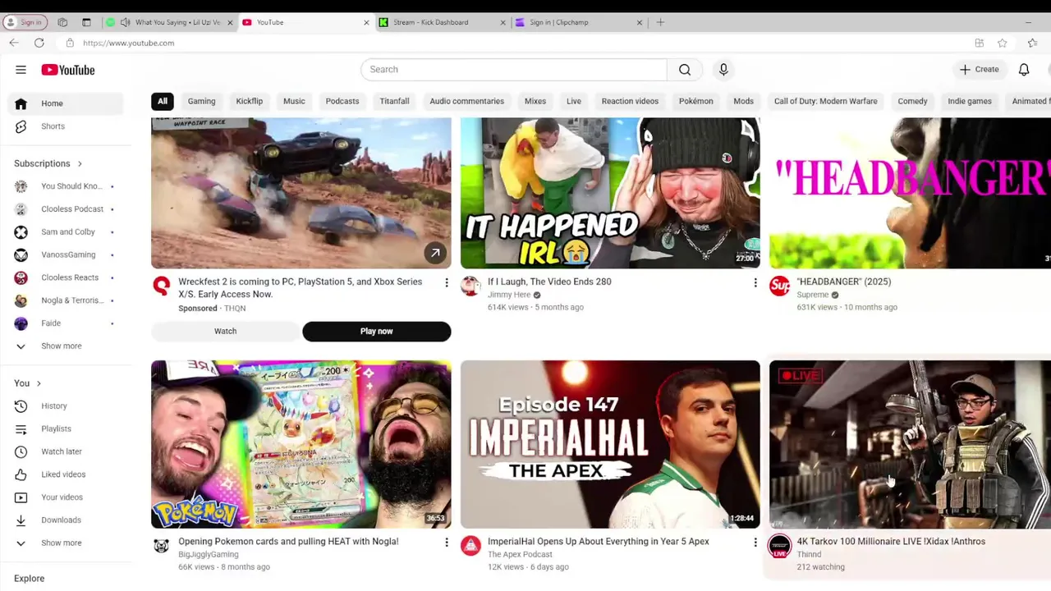Select the Titanfall filter chip
Image resolution: width=1051 pixels, height=591 pixels.
click(394, 101)
